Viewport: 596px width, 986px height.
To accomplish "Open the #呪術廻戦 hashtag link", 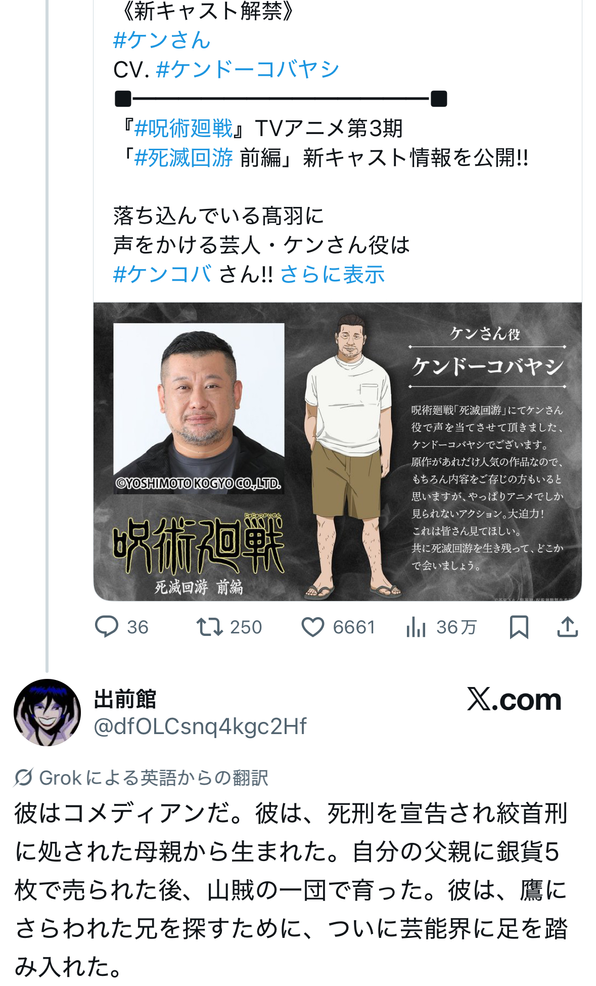I will (184, 128).
